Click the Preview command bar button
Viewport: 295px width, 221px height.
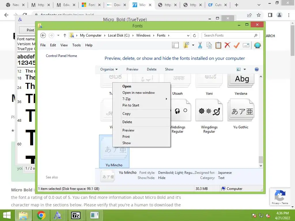coord(132,69)
